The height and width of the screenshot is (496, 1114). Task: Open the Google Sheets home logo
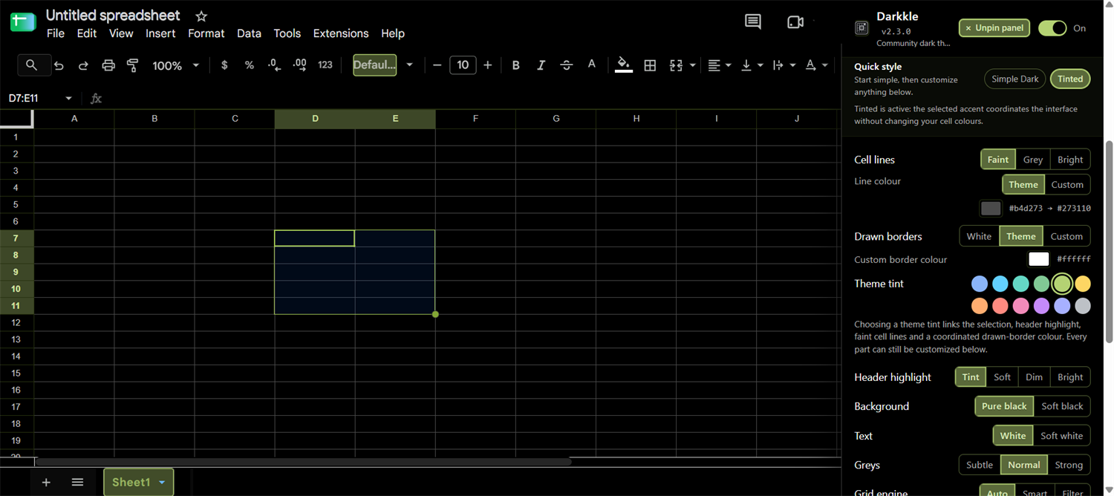23,22
